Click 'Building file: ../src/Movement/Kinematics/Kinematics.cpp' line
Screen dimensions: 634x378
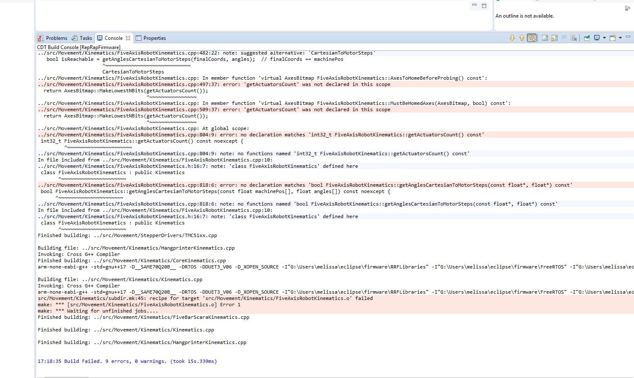[120, 279]
